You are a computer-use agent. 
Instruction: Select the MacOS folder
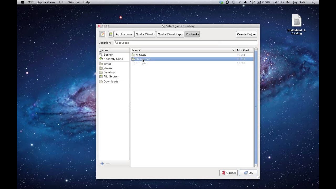pyautogui.click(x=192, y=55)
